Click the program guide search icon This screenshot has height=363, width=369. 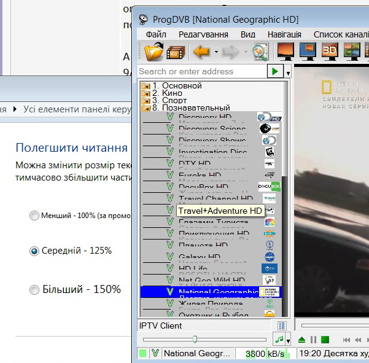(260, 52)
